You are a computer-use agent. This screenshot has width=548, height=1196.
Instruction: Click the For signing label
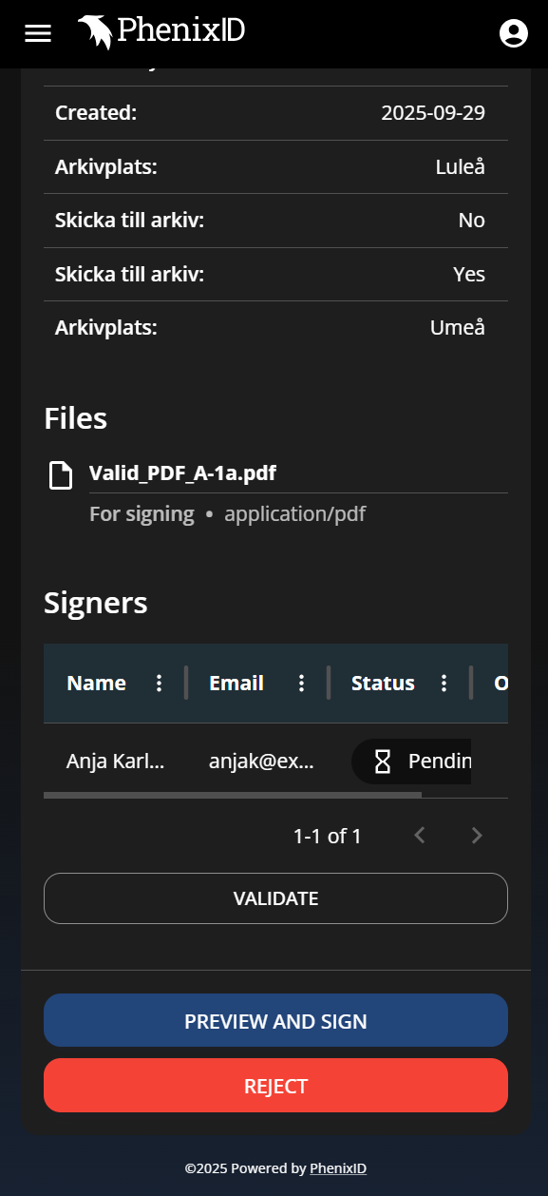(x=142, y=514)
